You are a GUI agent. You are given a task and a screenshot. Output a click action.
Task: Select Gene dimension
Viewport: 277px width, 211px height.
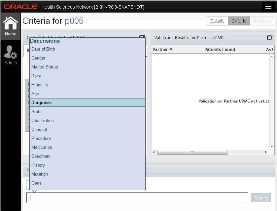[x=87, y=183]
